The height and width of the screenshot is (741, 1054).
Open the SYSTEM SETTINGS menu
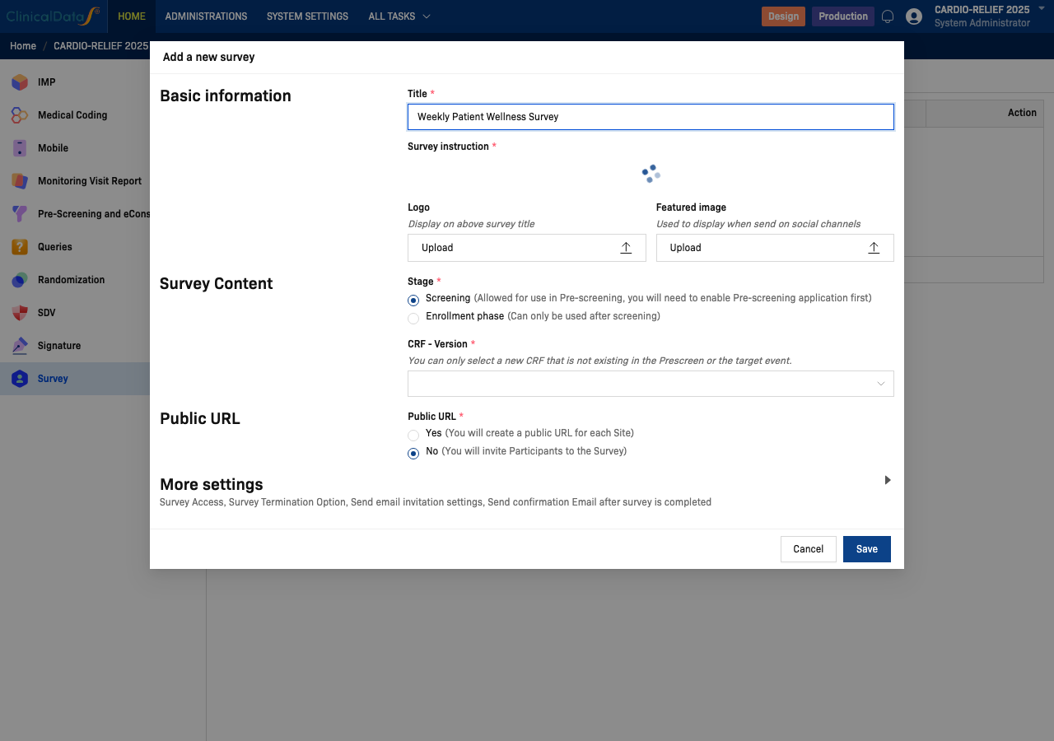coord(307,16)
